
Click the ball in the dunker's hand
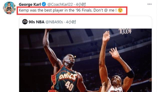(49, 29)
